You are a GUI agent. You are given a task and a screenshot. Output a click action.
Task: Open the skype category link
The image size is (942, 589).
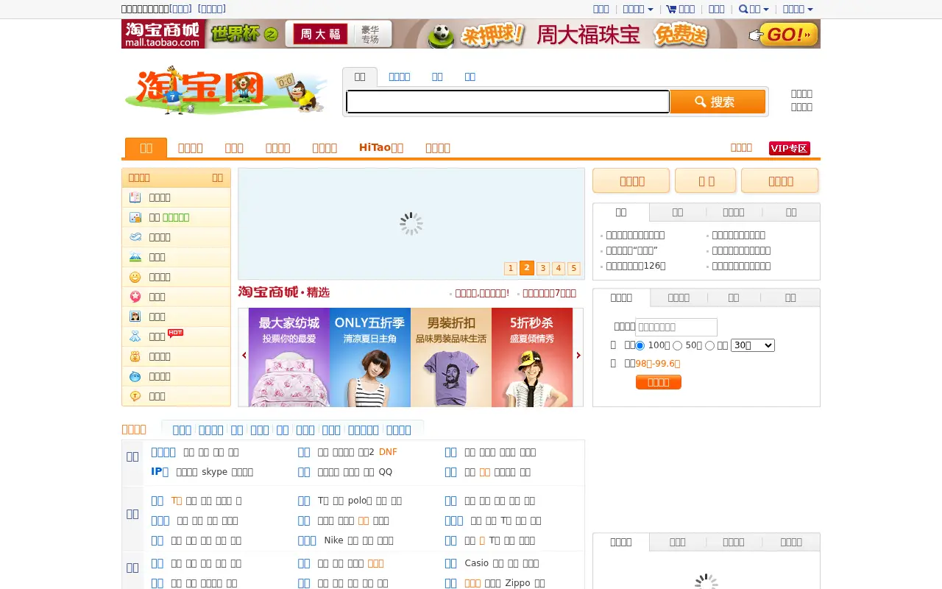pos(215,472)
